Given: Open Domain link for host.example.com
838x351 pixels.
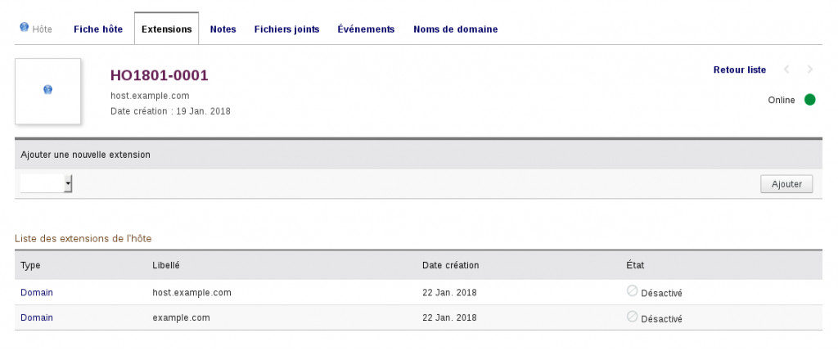Looking at the screenshot, I should pos(37,292).
